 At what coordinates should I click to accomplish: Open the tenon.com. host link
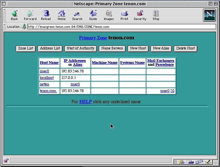(x=48, y=91)
